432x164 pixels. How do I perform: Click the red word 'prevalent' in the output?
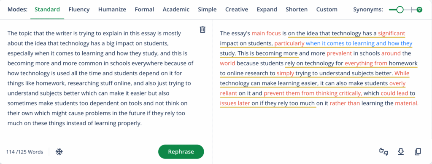[x=339, y=53]
